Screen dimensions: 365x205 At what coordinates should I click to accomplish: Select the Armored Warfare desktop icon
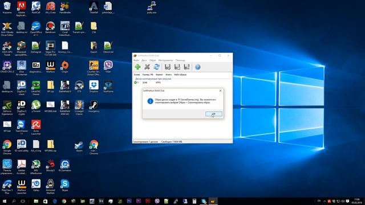[x=50, y=187]
